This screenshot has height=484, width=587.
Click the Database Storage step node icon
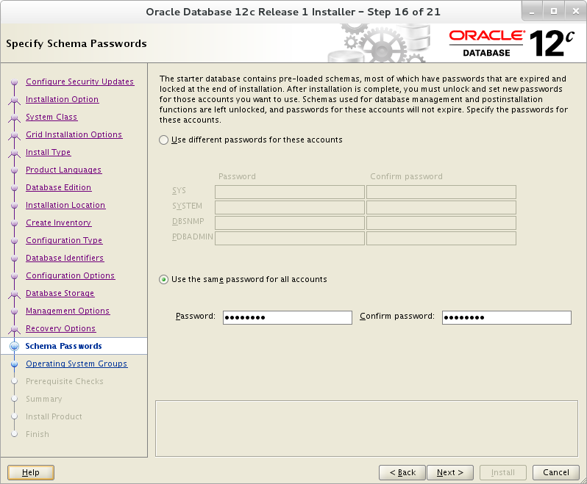(14, 294)
